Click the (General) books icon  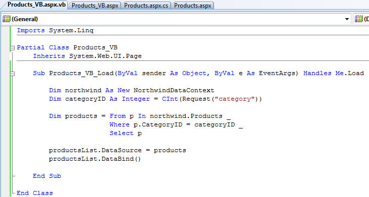tap(7, 19)
